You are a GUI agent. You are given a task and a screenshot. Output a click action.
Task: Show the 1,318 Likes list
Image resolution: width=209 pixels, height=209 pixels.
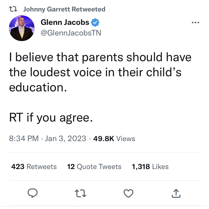click(150, 167)
